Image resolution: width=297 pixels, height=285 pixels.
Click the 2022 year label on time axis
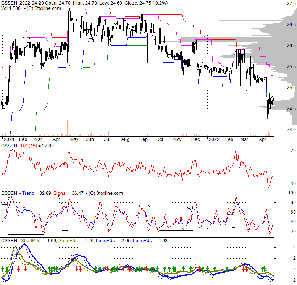[x=214, y=139]
